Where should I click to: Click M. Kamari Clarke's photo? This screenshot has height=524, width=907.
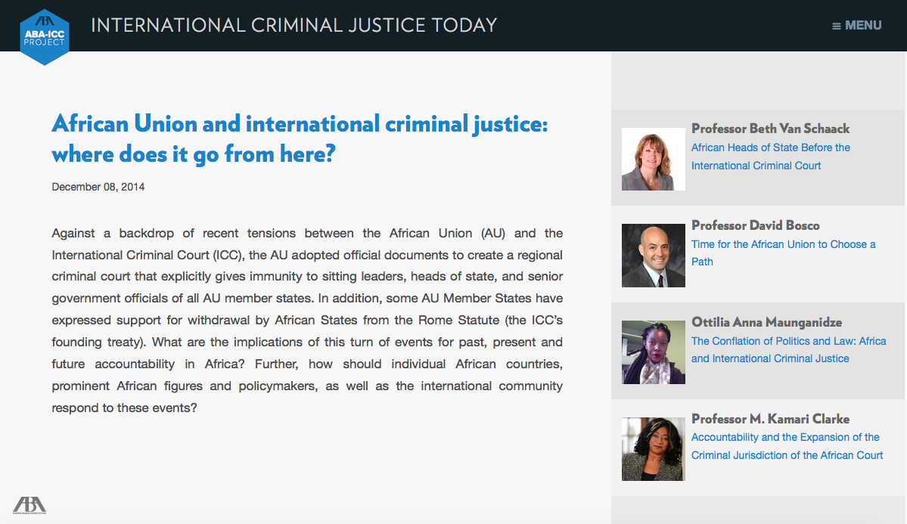[x=653, y=449]
